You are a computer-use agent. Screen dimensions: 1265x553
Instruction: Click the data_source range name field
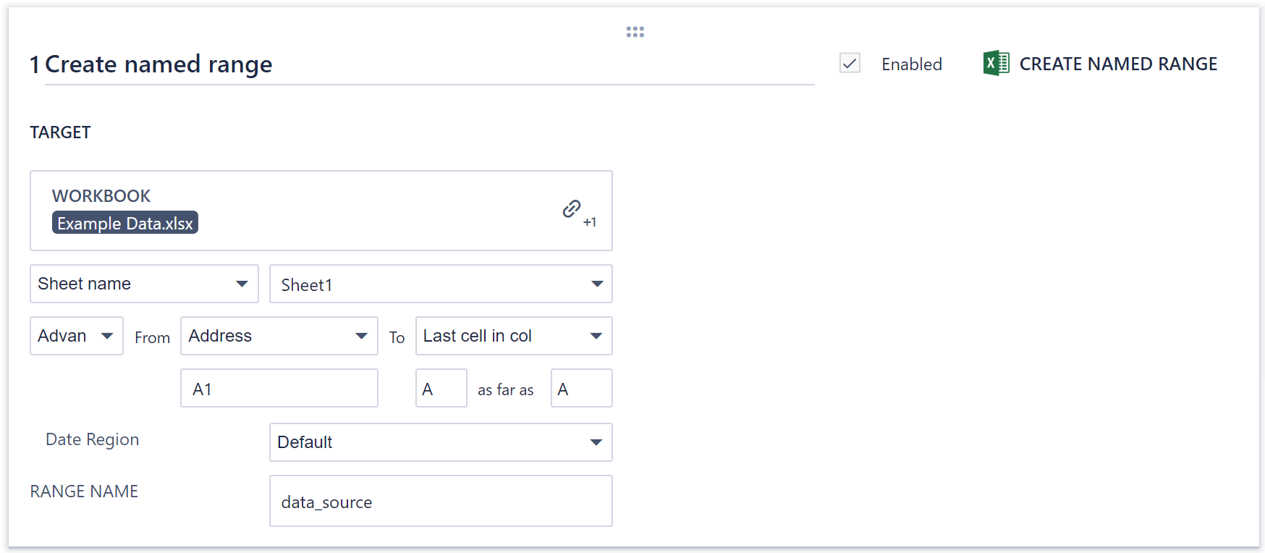coord(441,501)
